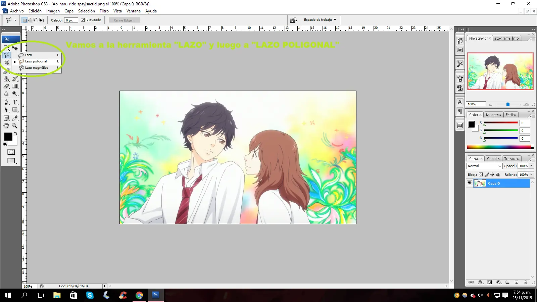This screenshot has width=537, height=302.
Task: Open the Actions panel play icon
Action: click(x=460, y=50)
